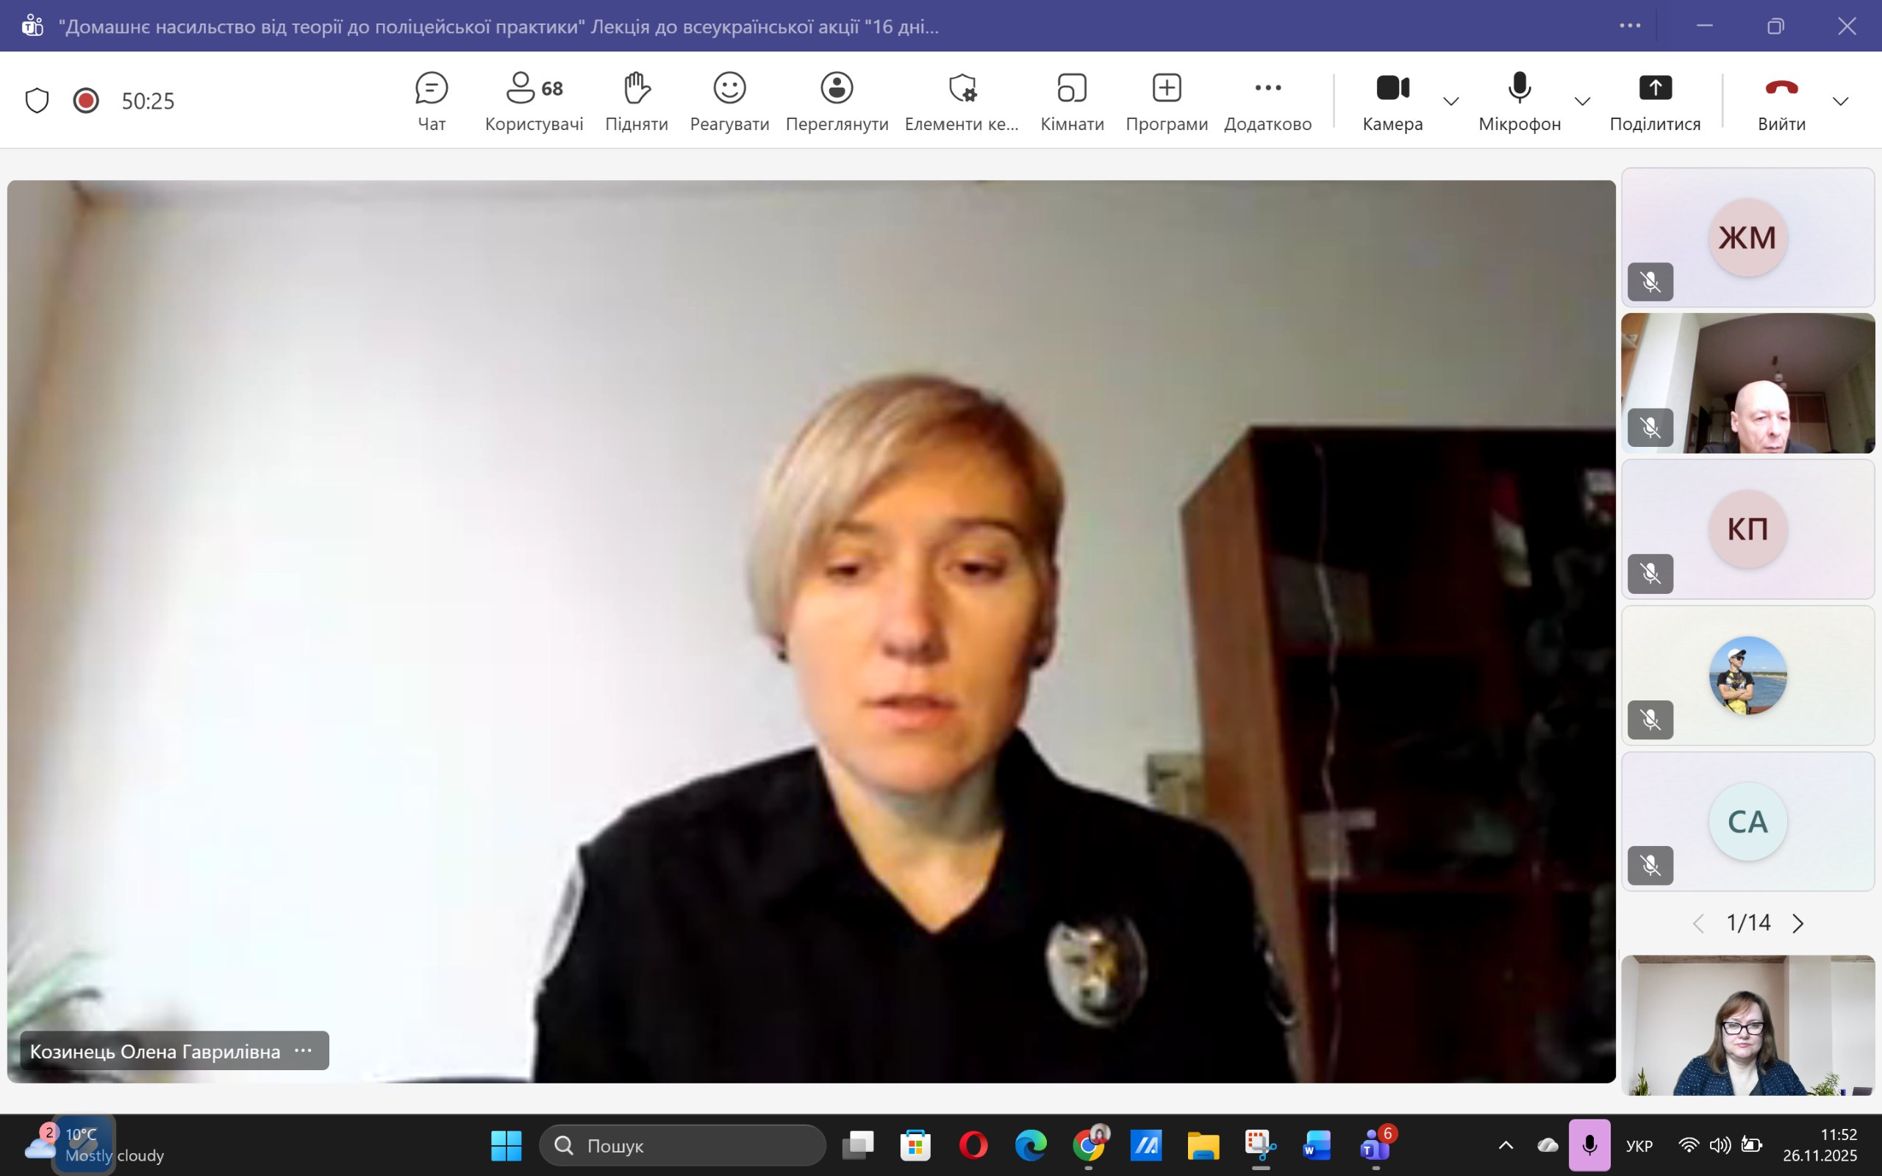This screenshot has width=1882, height=1176.
Task: Show the participants list (Користувачі)
Action: pos(534,101)
